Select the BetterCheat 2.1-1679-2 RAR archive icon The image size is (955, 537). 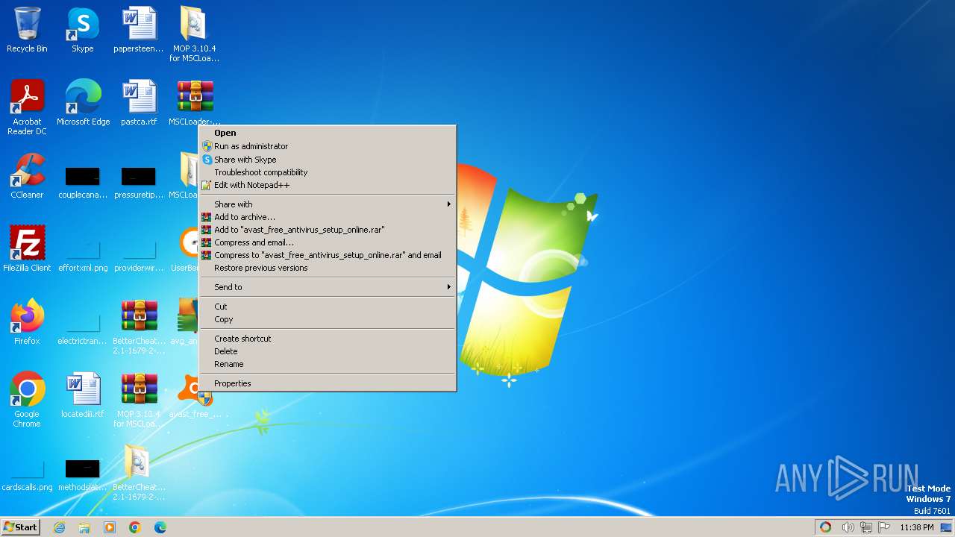tap(139, 327)
